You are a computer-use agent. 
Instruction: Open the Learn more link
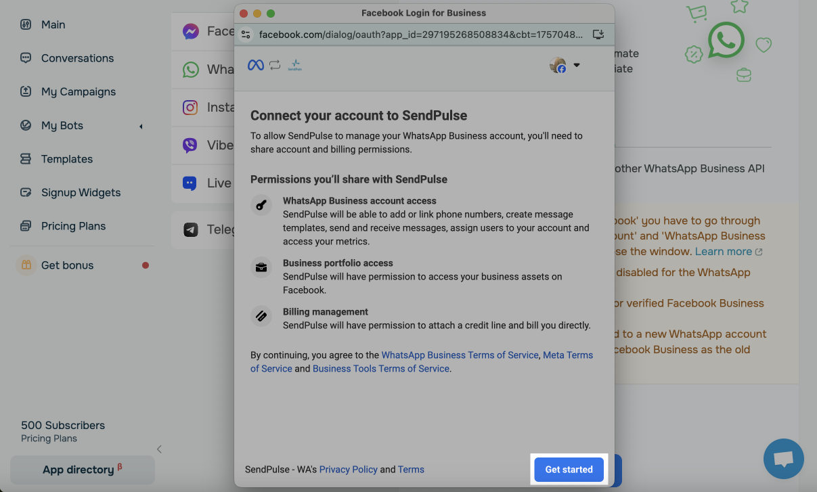click(723, 251)
